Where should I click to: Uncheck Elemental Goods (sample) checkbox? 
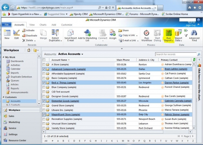44,101
